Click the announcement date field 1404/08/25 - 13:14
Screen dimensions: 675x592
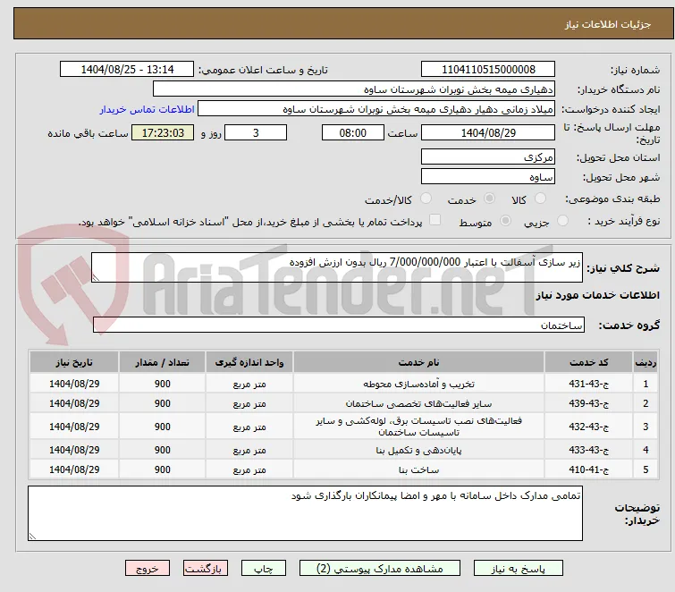pos(127,70)
